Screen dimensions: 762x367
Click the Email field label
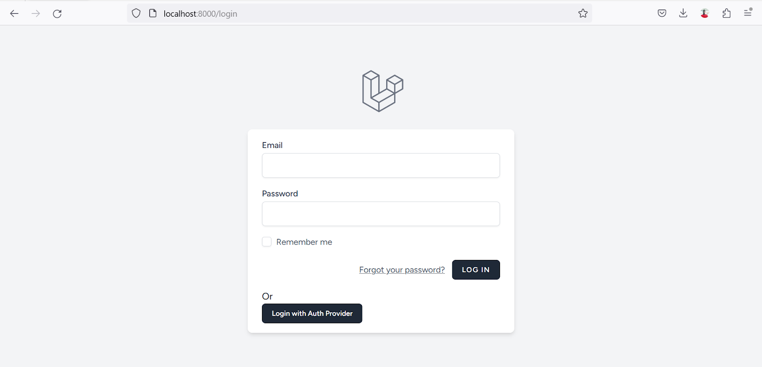272,145
